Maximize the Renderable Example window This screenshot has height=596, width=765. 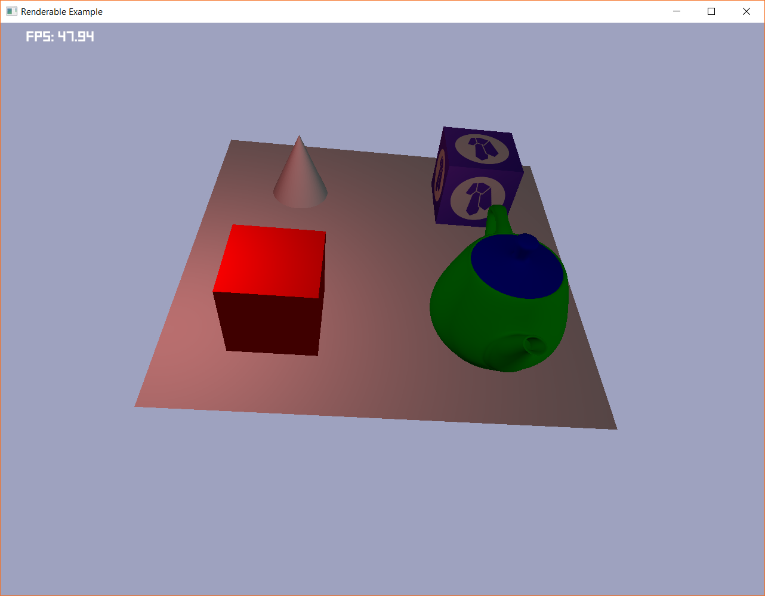coord(711,11)
